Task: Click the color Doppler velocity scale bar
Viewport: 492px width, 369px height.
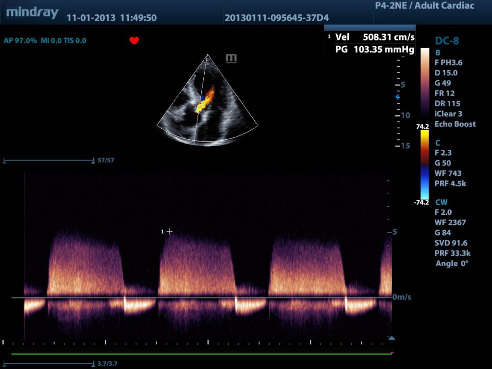Action: pos(425,164)
